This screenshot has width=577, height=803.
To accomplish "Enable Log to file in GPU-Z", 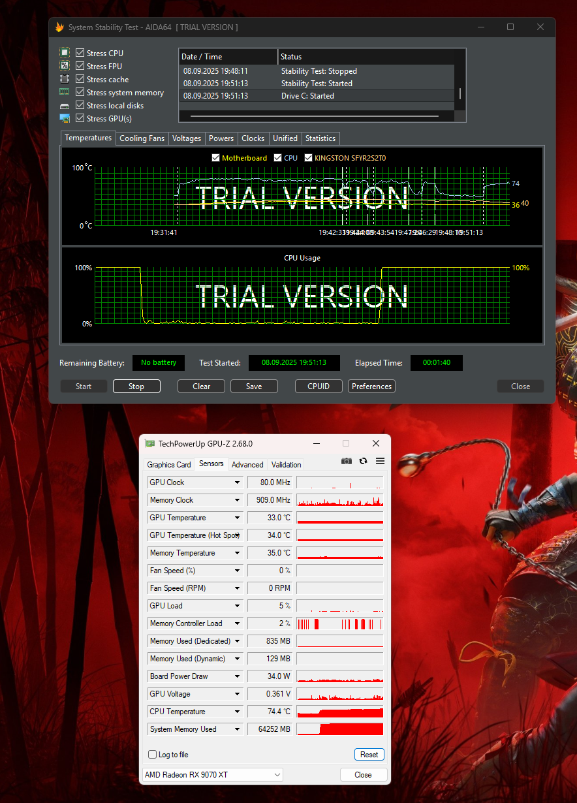I will (152, 755).
